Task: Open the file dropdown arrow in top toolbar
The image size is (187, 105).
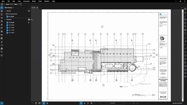Action: point(4,4)
